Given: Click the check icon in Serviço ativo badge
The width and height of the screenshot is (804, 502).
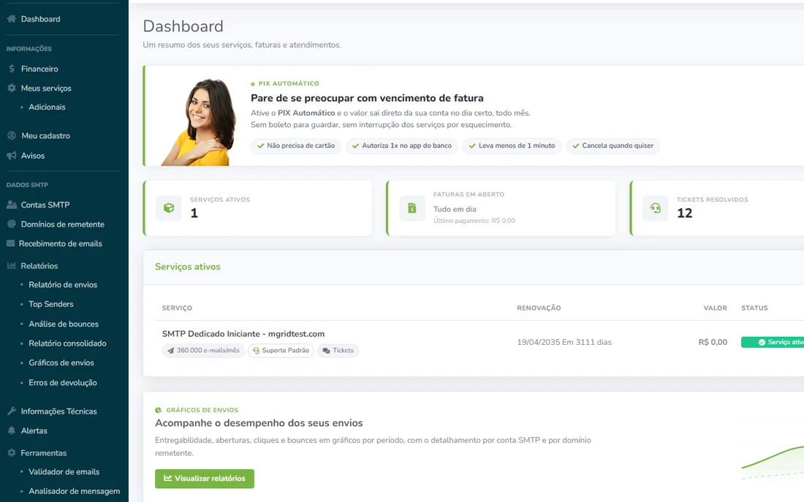Looking at the screenshot, I should (x=762, y=342).
